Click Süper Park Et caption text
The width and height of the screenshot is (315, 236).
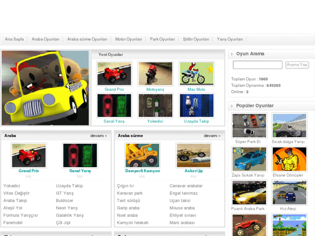pyautogui.click(x=248, y=142)
